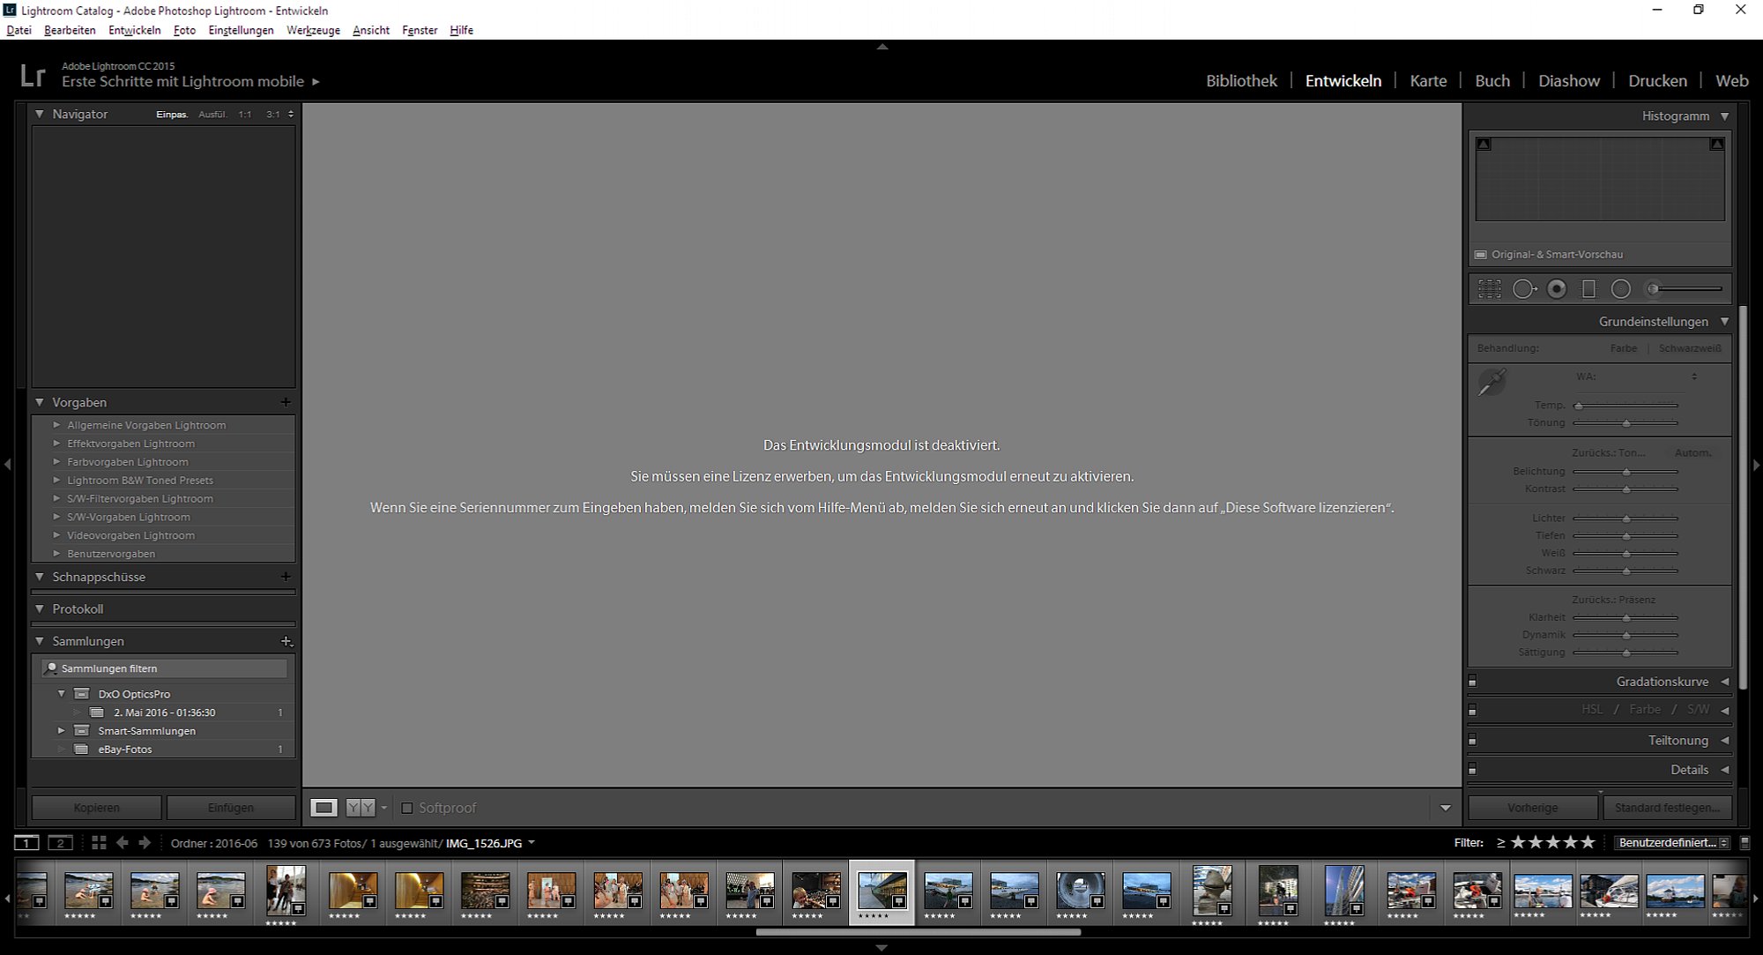Click the Lr logo identity plate
The width and height of the screenshot is (1763, 955).
[33, 76]
